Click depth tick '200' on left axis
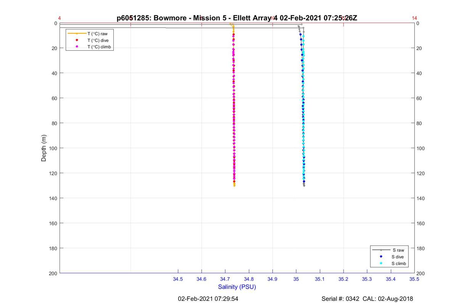 click(x=53, y=273)
